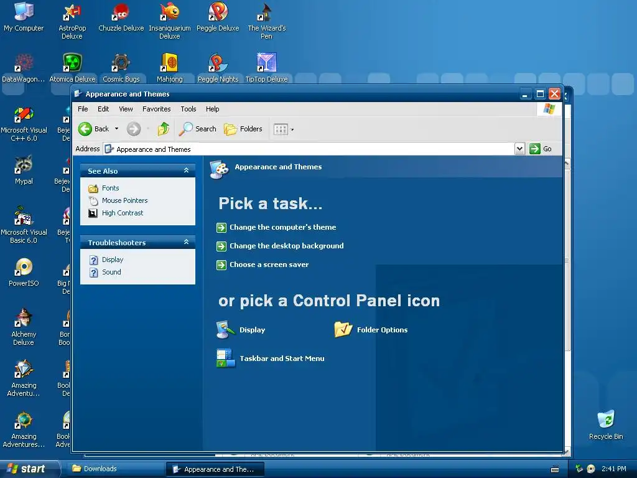Image resolution: width=637 pixels, height=478 pixels.
Task: Open the Tools menu
Action: tap(188, 109)
